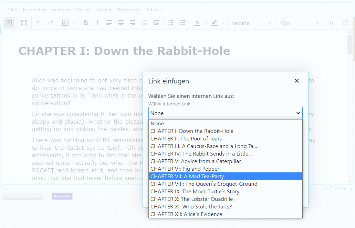Screen dimensions: 355x228
Task: Align the text centered
Action: [121, 23]
